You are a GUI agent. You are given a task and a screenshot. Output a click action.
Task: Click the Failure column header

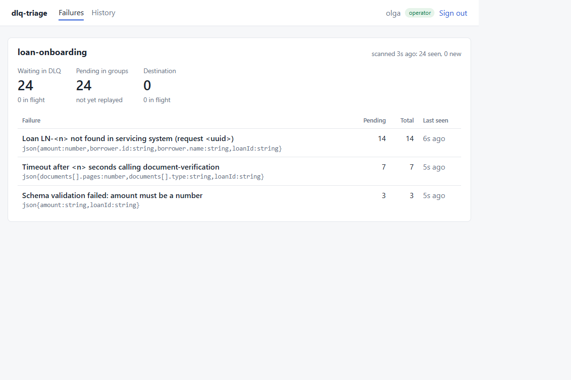(x=31, y=120)
